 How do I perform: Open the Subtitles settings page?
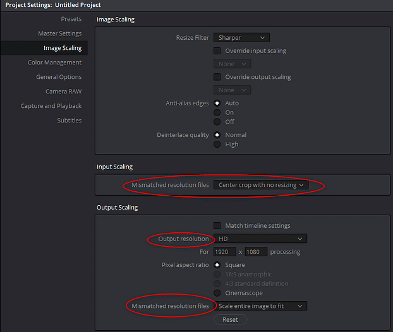(x=69, y=121)
